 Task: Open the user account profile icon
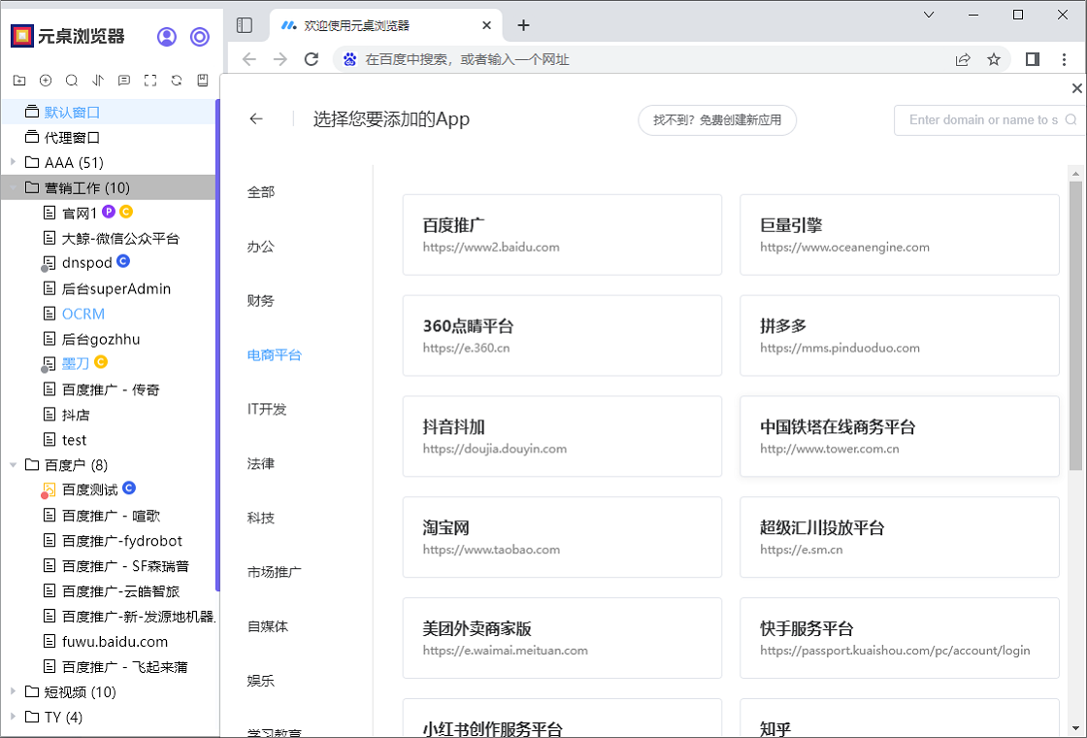click(x=166, y=36)
